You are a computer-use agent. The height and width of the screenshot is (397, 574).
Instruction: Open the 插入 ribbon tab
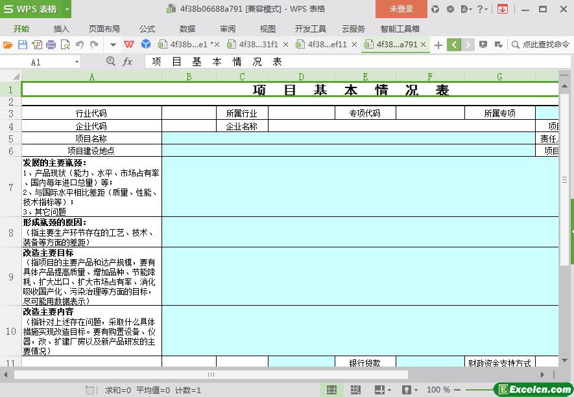61,28
